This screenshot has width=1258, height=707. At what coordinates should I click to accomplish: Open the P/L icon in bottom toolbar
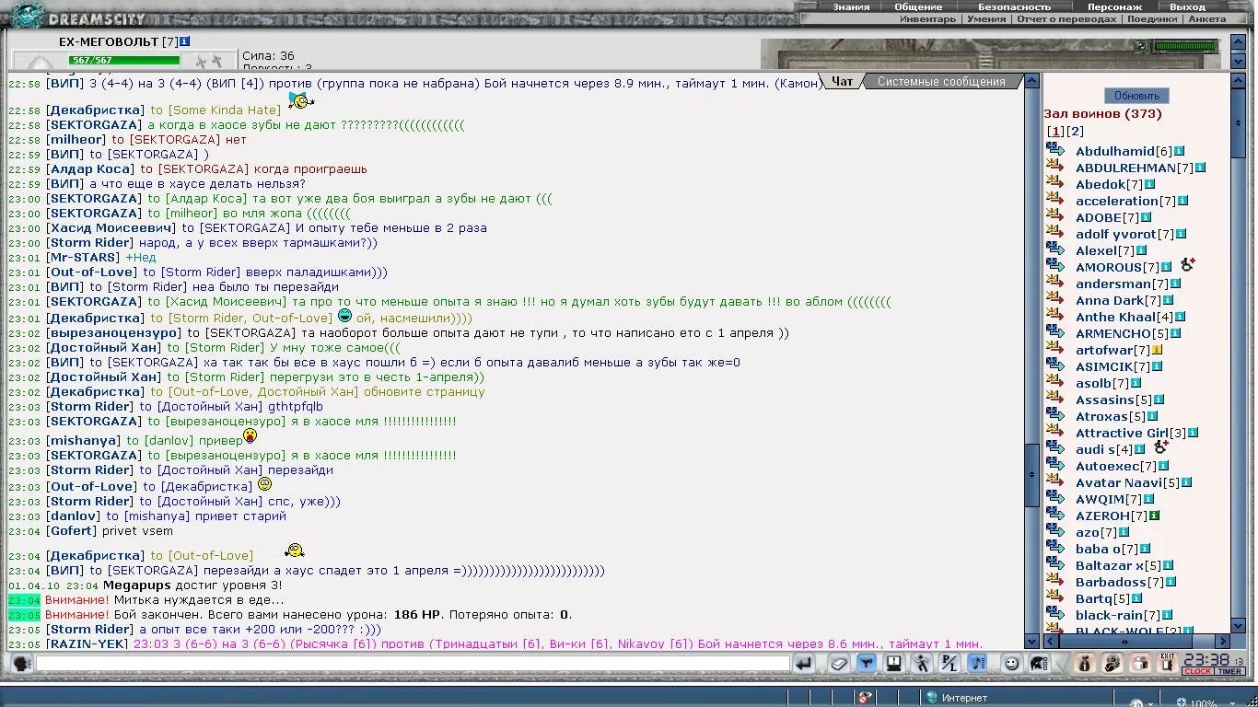[x=949, y=664]
